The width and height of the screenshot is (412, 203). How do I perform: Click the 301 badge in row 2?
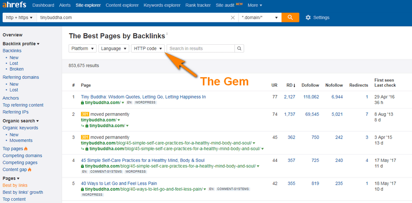click(x=85, y=114)
